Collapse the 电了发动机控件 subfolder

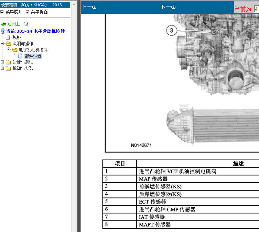point(8,50)
